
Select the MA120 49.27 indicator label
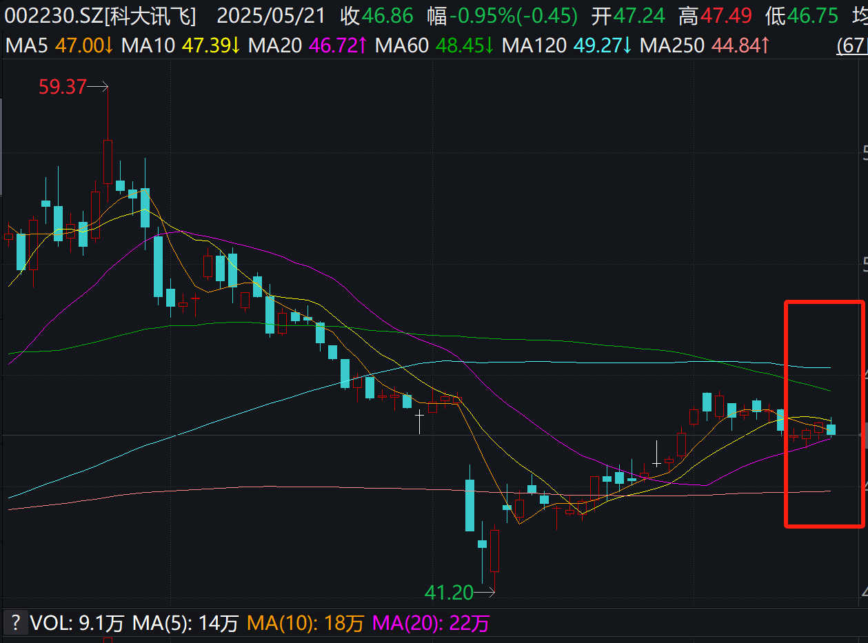tap(567, 46)
